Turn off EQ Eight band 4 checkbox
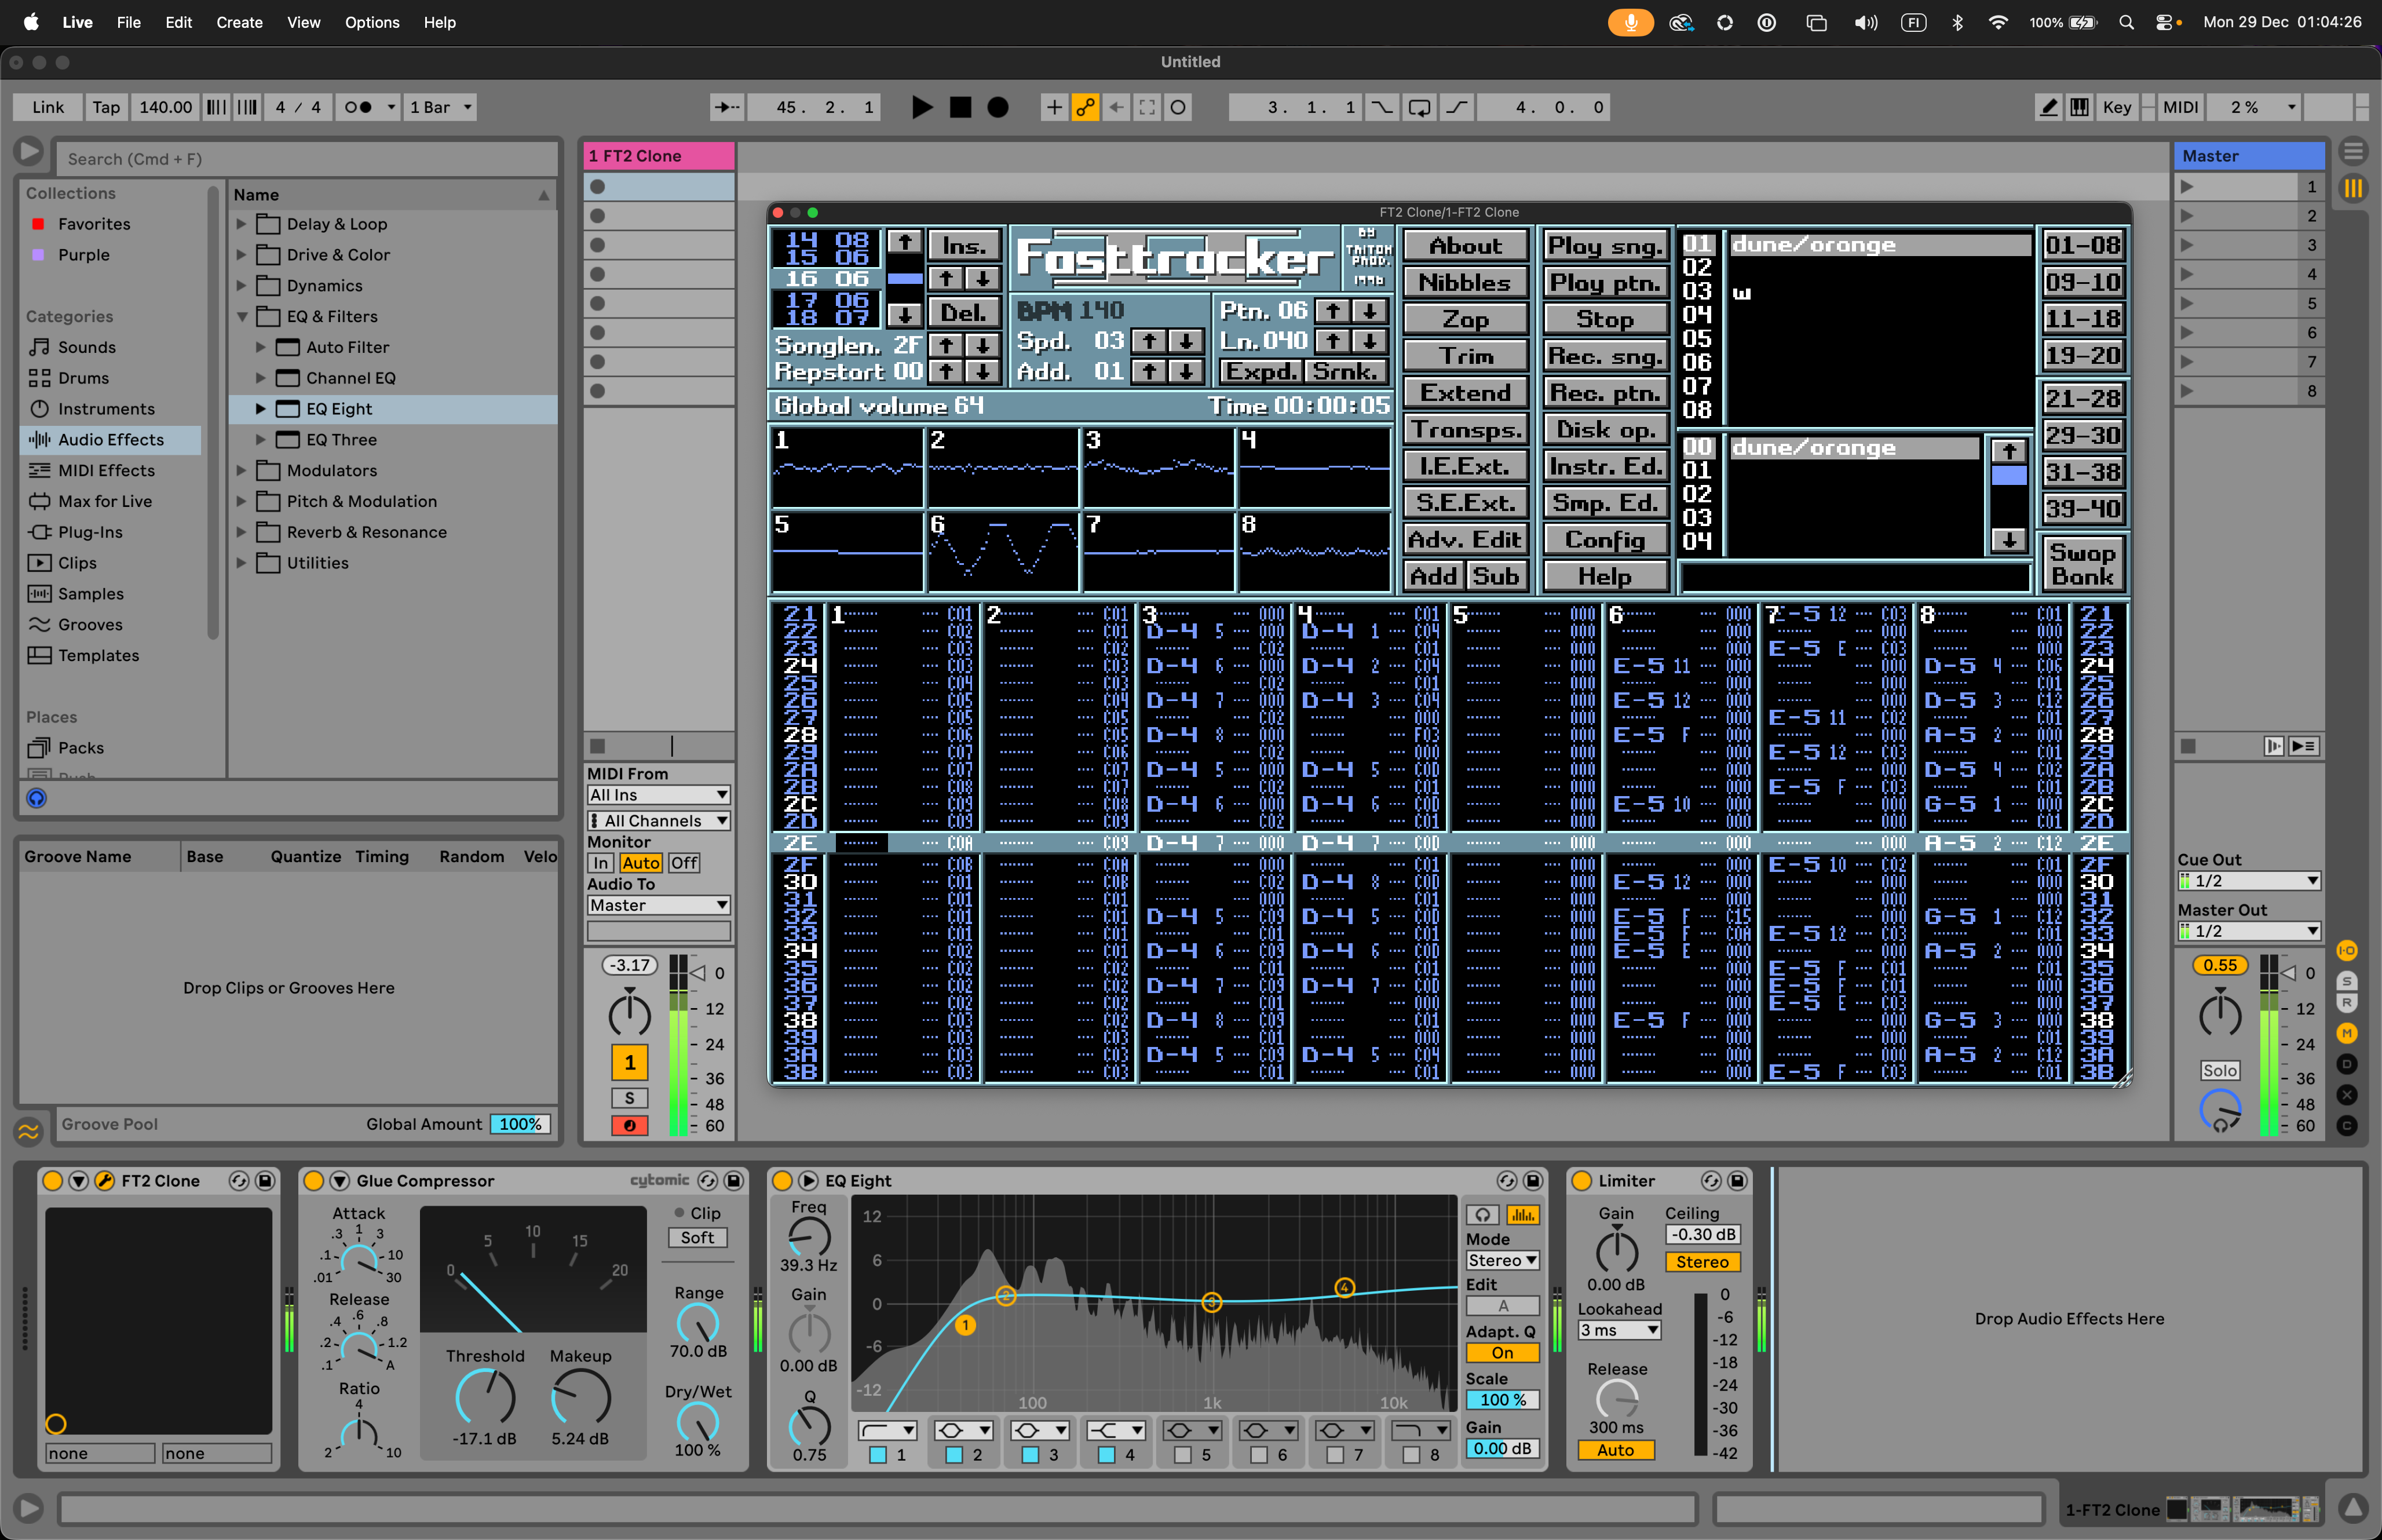 coord(1106,1455)
